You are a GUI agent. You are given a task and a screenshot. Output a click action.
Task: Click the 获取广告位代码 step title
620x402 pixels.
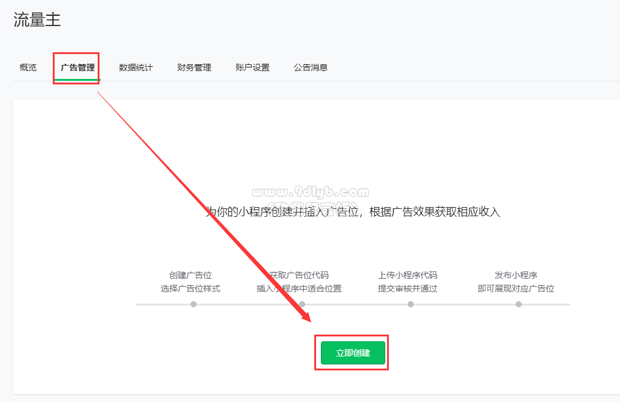point(299,275)
